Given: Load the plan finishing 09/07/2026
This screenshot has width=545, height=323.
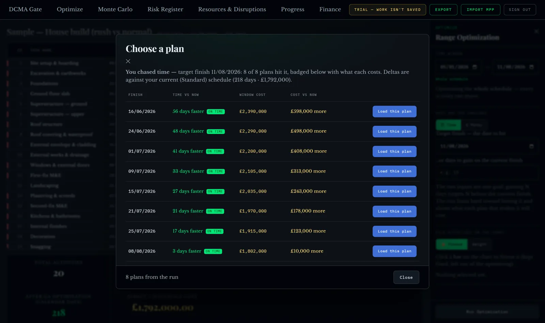Looking at the screenshot, I should pos(394,171).
